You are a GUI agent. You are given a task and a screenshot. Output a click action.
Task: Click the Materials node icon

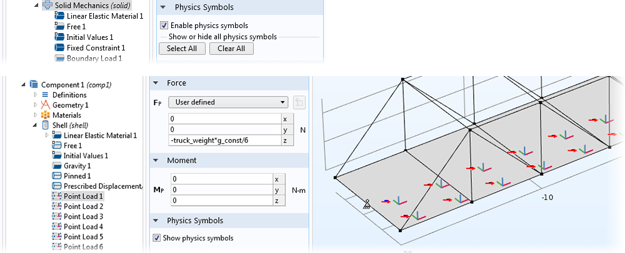click(x=44, y=115)
